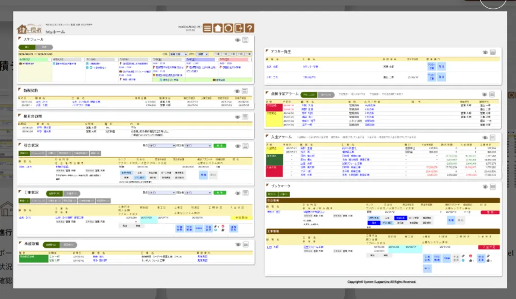The image size is (516, 299).
Task: Click the application logo beside Myホーム
Action: click(29, 28)
